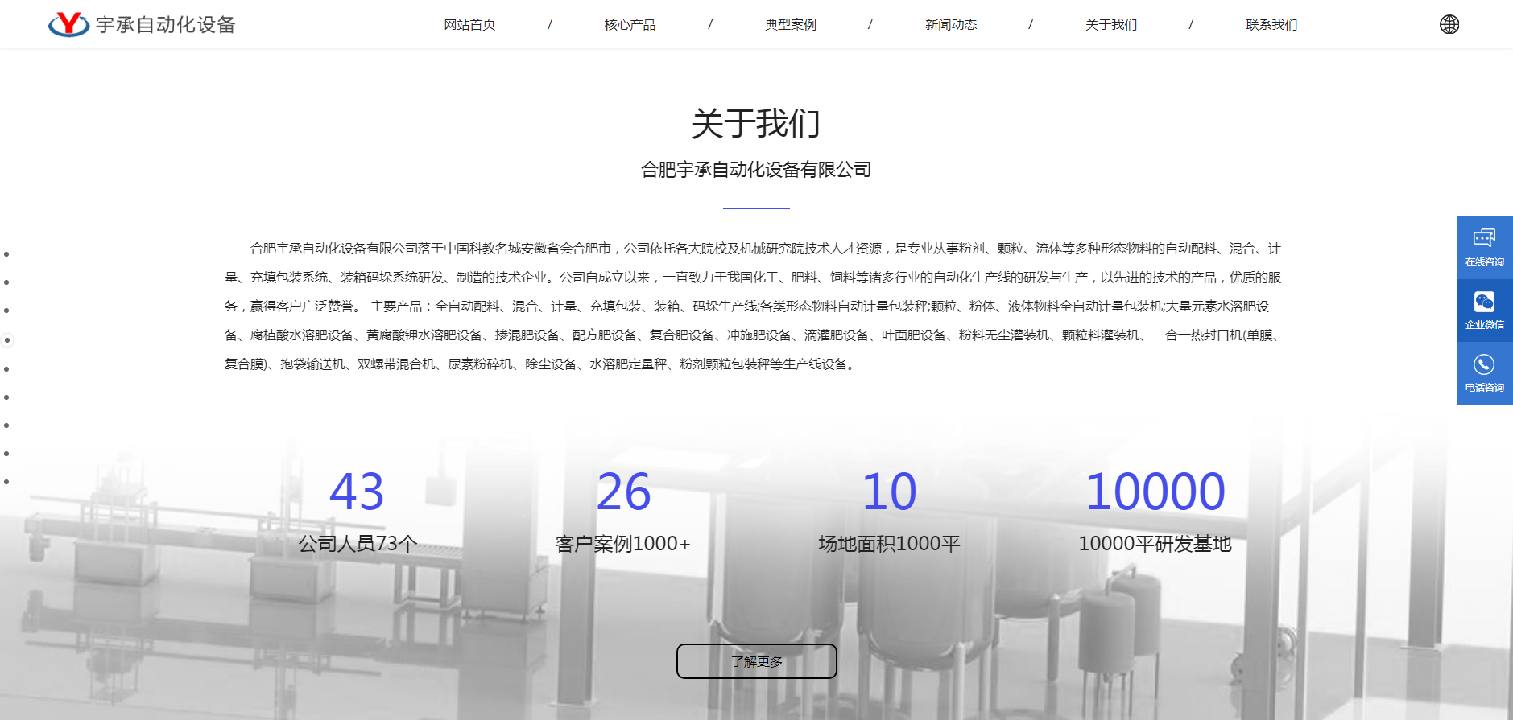Select the first section dot on left edge
The image size is (1513, 720).
pos(6,254)
